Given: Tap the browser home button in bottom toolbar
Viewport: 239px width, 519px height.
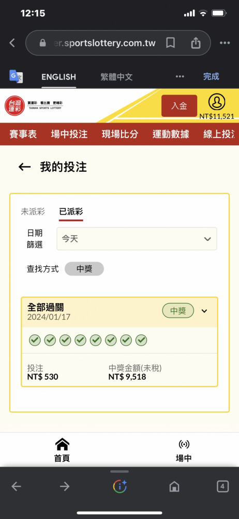Looking at the screenshot, I should (x=174, y=486).
